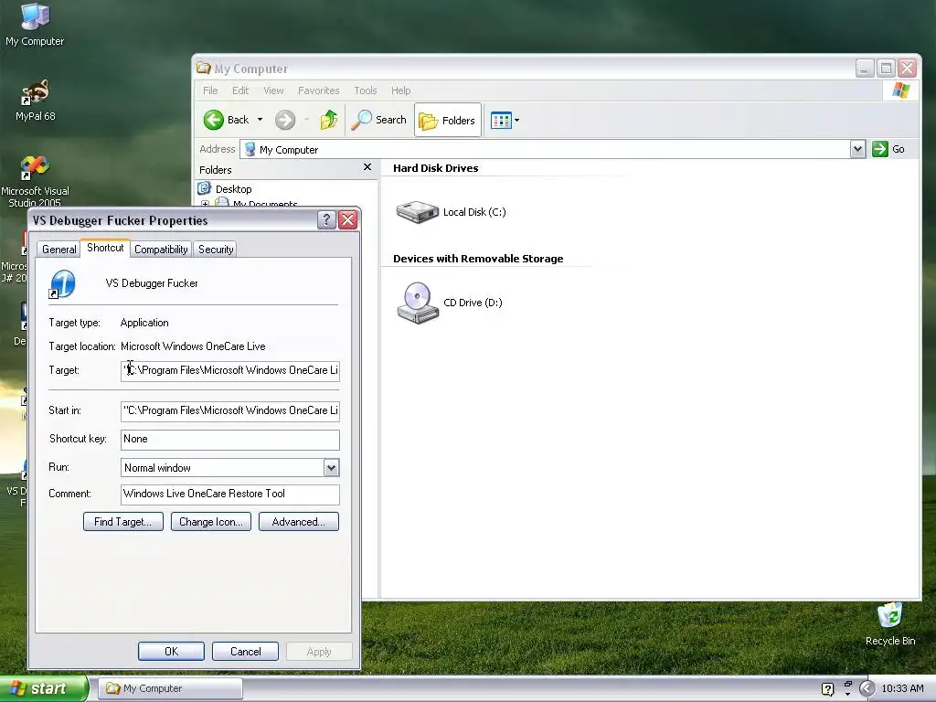
Task: Confirm Properties dialog with OK
Action: point(171,651)
